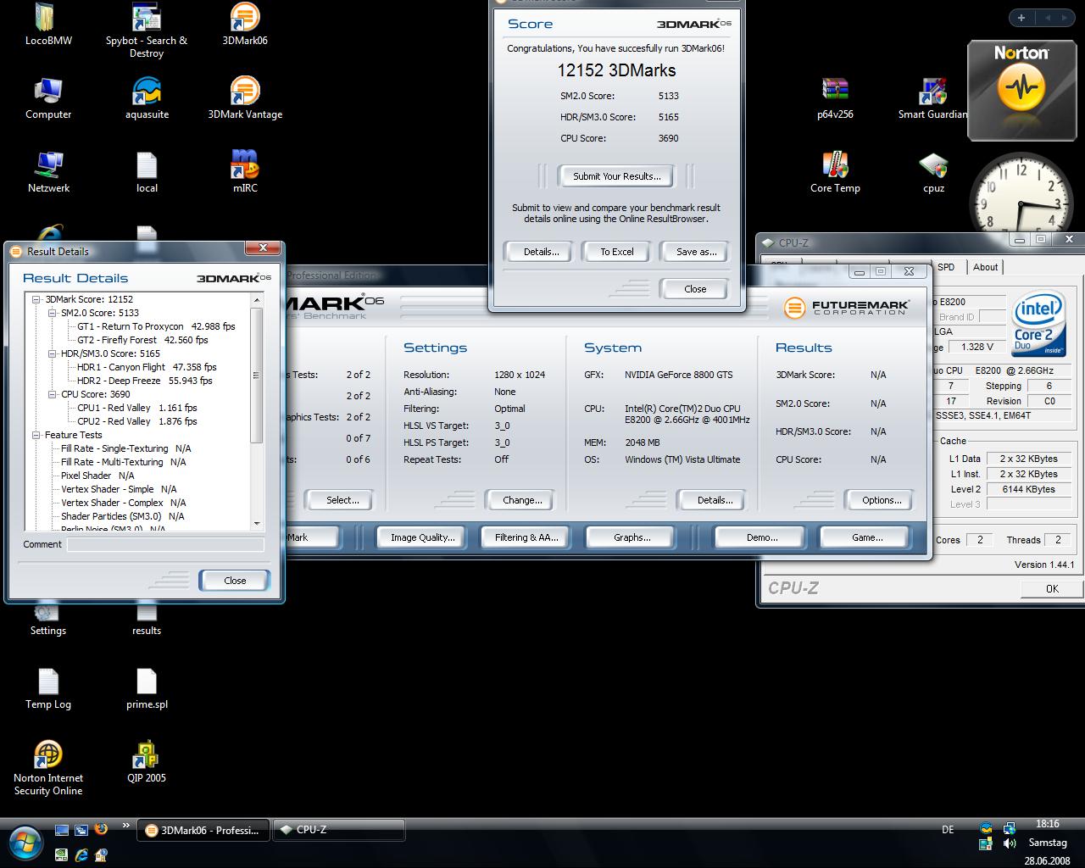
Task: Switch to the SPD tab in CPU-Z
Action: click(x=946, y=267)
